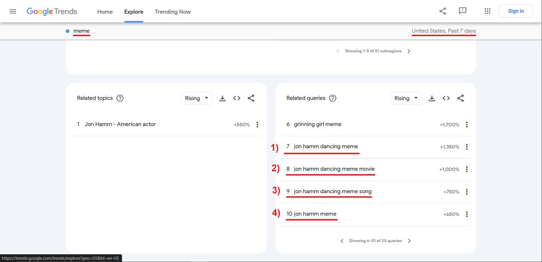This screenshot has width=542, height=262.
Task: Open Related queries Rising dropdown
Action: (x=406, y=98)
